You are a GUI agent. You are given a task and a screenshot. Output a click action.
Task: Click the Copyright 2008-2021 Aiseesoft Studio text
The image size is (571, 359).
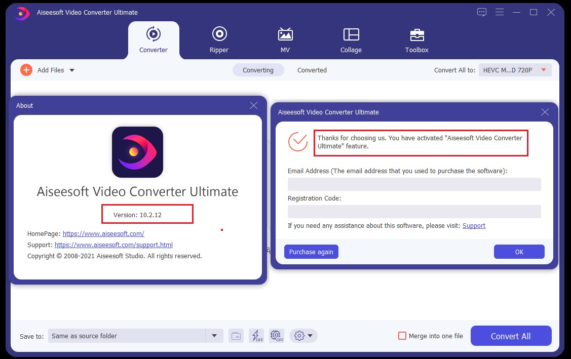click(115, 256)
